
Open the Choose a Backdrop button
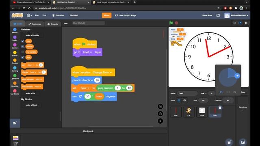pos(243,142)
